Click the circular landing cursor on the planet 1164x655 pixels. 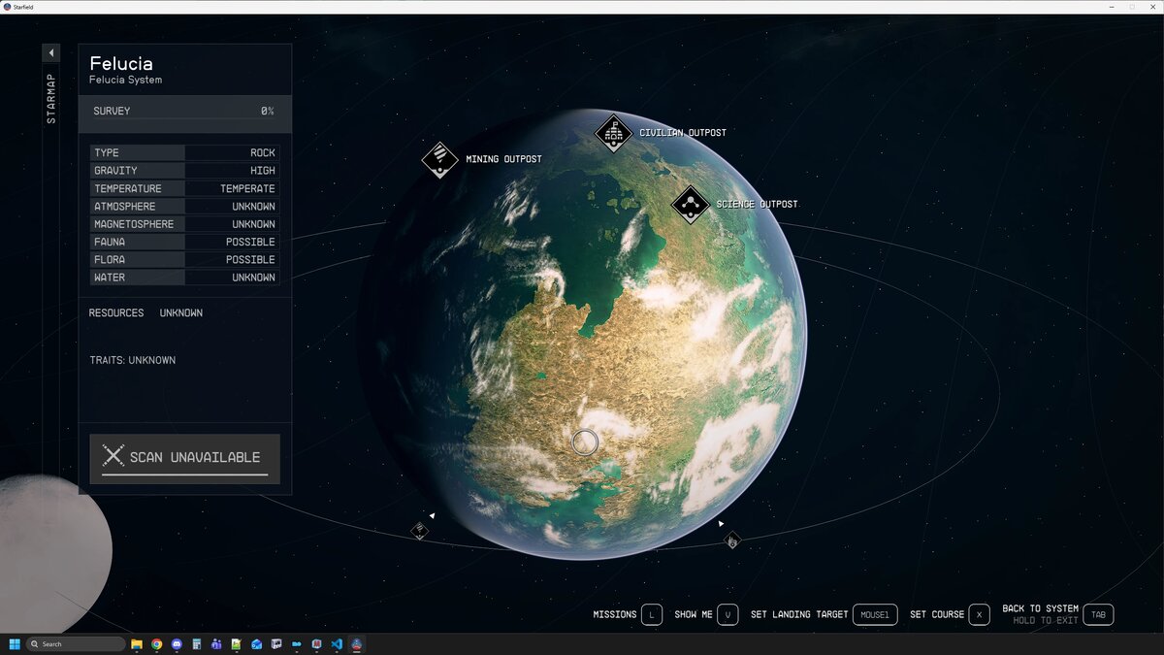point(585,442)
